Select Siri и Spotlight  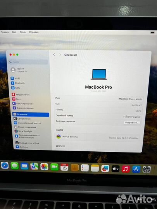click(x=23, y=131)
